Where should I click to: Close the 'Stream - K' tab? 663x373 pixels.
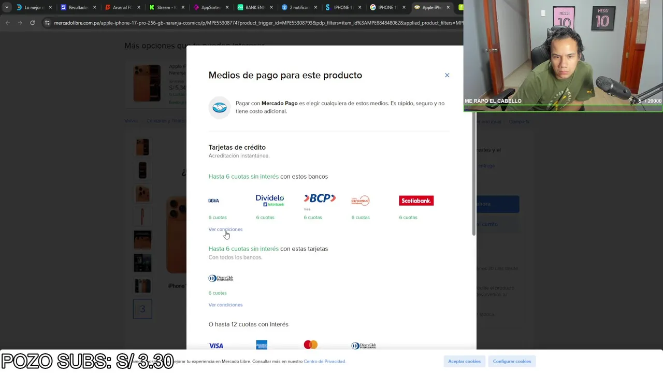183,7
